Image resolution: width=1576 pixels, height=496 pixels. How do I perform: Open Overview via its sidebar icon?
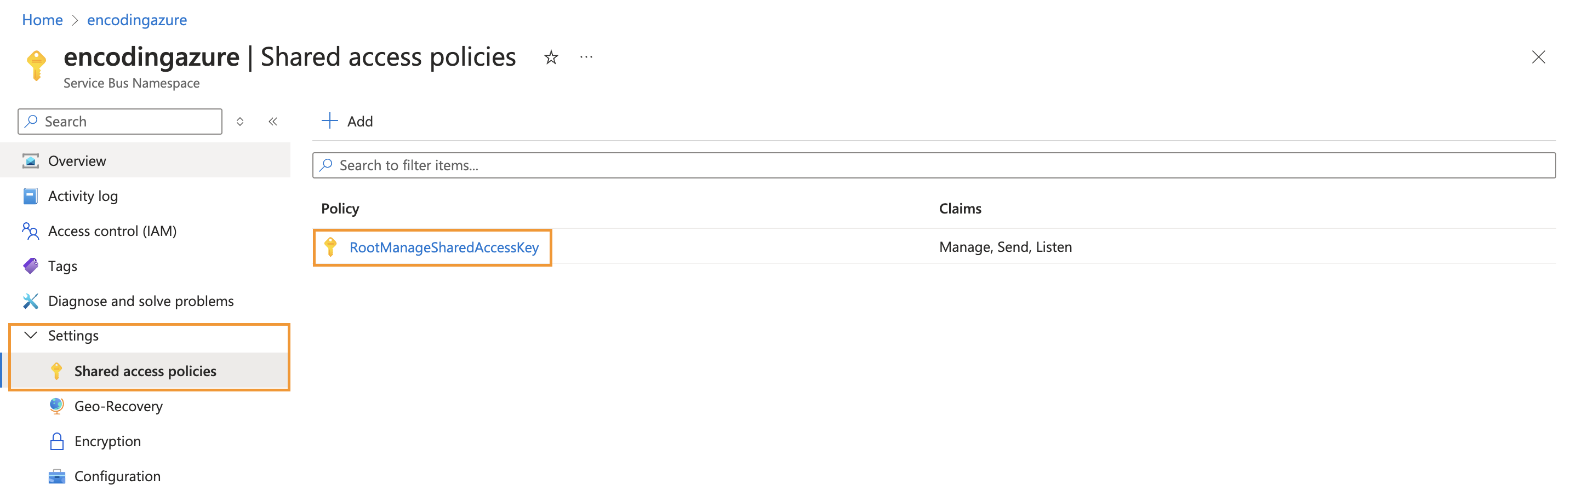tap(30, 160)
